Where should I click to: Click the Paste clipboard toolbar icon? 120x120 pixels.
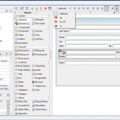click(x=41, y=8)
